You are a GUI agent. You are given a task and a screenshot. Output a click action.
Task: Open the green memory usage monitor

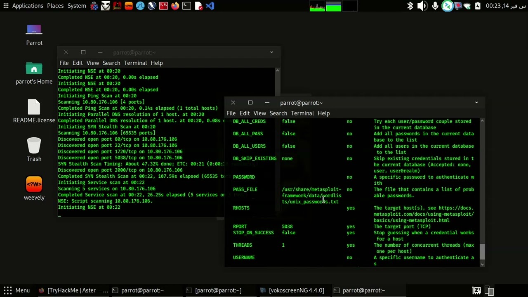333,6
